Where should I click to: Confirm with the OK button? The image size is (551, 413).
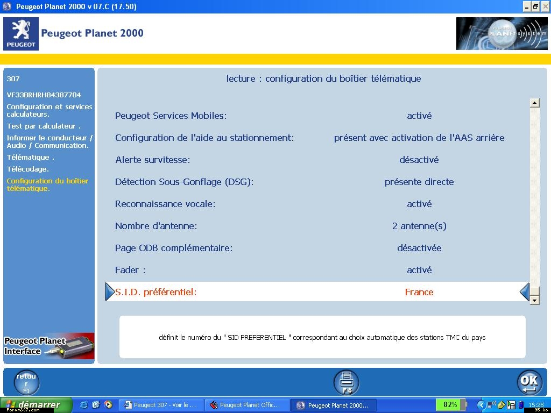click(x=529, y=382)
